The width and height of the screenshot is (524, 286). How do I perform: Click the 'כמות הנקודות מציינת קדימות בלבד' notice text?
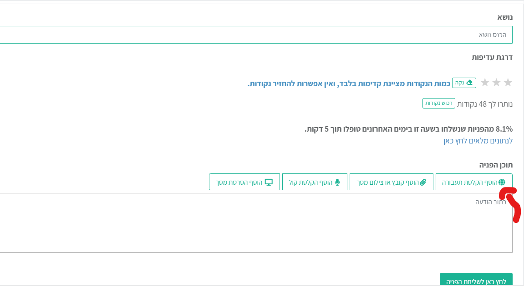[x=349, y=84]
